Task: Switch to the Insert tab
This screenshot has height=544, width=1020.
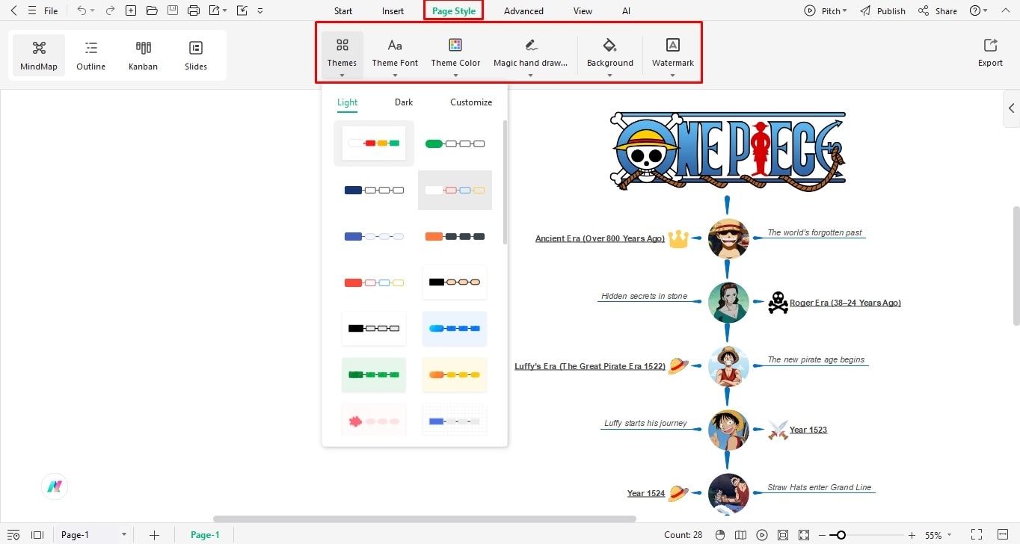Action: [x=393, y=11]
